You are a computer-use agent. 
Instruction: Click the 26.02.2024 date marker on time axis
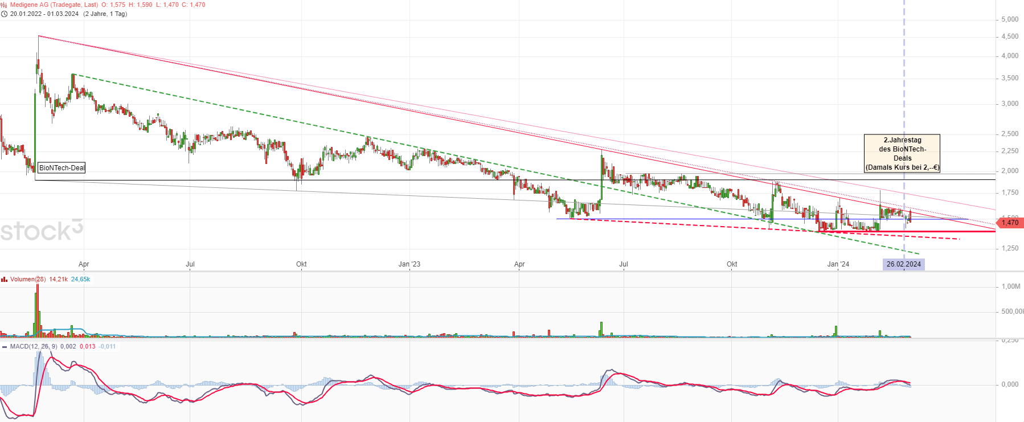pyautogui.click(x=903, y=264)
